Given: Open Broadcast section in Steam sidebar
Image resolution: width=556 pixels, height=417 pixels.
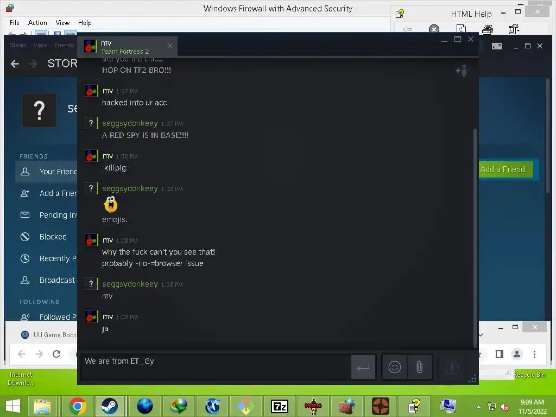Looking at the screenshot, I should pos(47,280).
